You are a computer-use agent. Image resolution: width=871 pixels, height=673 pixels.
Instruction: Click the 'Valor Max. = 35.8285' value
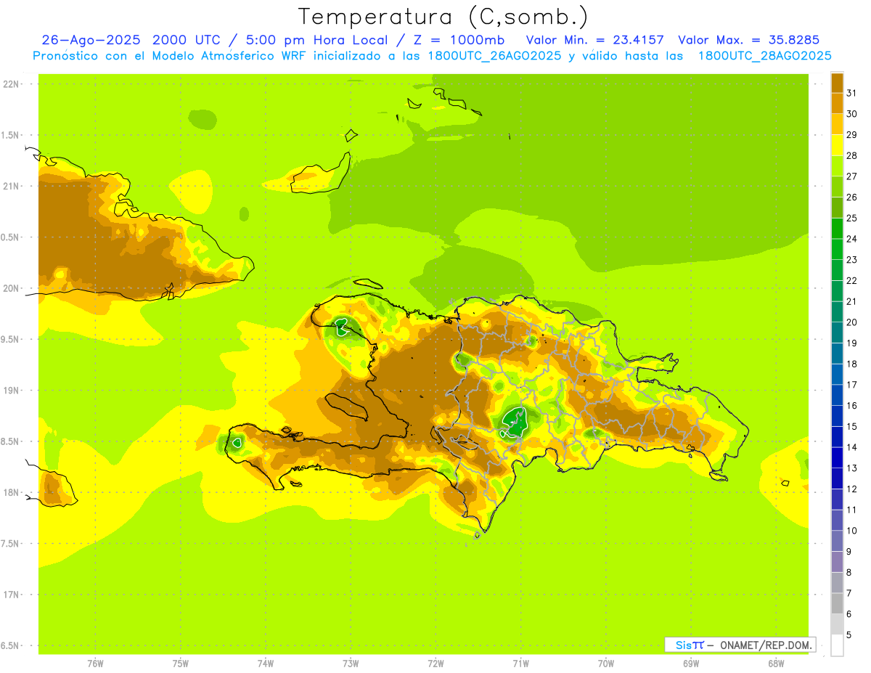[x=748, y=40]
